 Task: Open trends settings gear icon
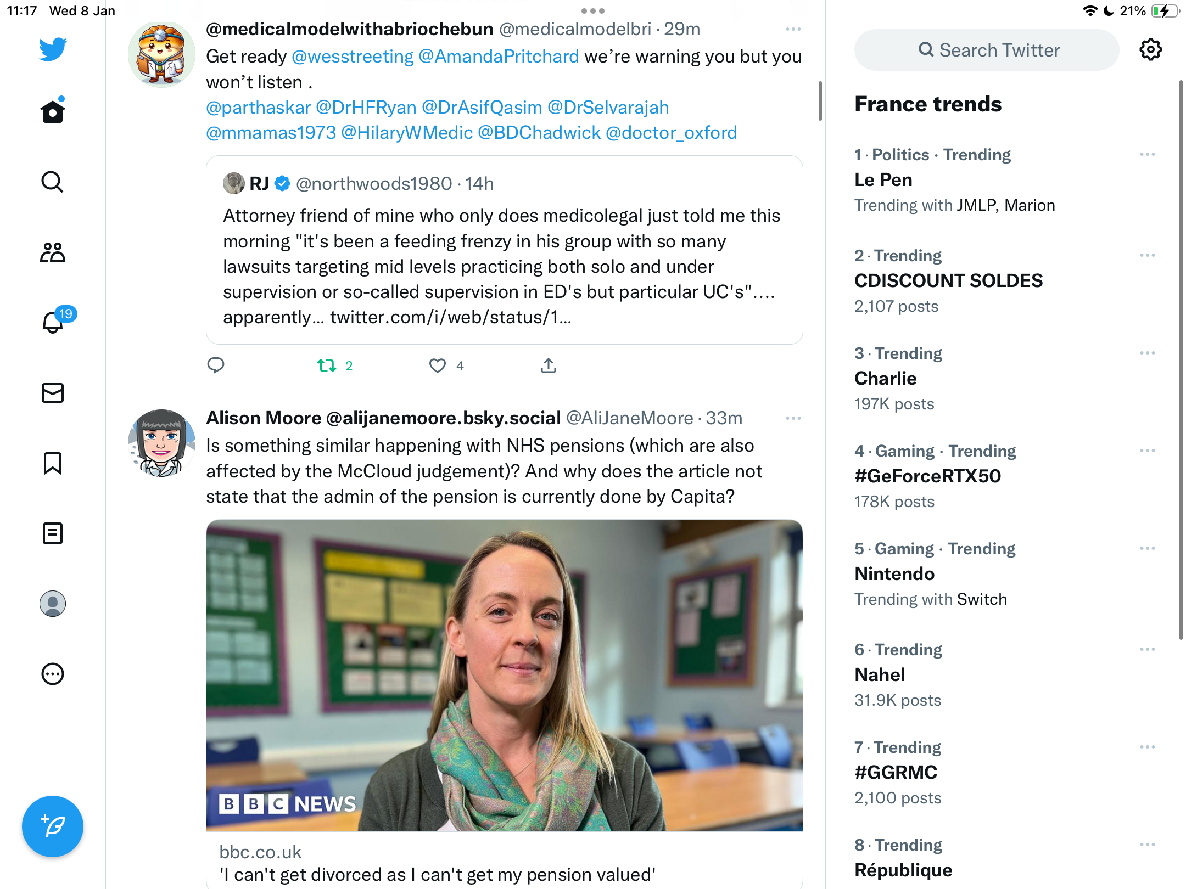click(x=1150, y=50)
